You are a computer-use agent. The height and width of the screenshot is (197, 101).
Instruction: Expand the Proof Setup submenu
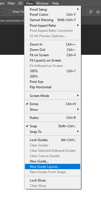coord(52,10)
